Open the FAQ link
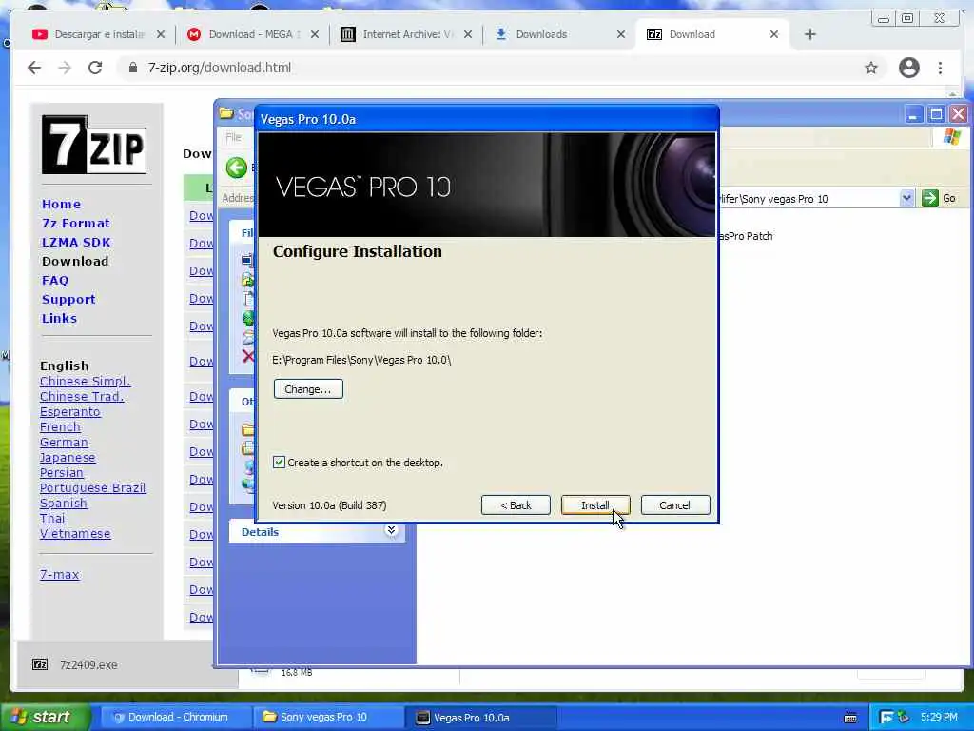The height and width of the screenshot is (731, 974). (x=55, y=281)
